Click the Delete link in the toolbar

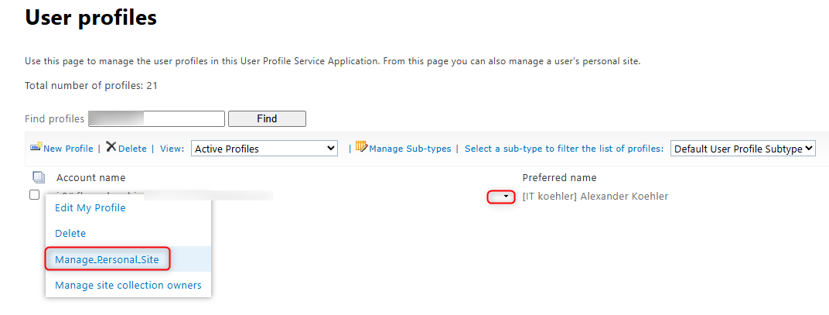tap(132, 149)
